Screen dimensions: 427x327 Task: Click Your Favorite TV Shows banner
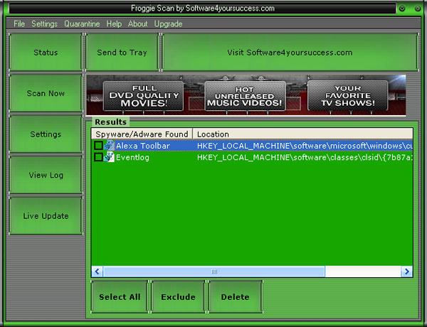[x=348, y=95]
